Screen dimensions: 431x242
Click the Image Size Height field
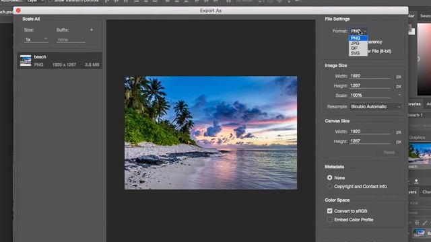(370, 85)
